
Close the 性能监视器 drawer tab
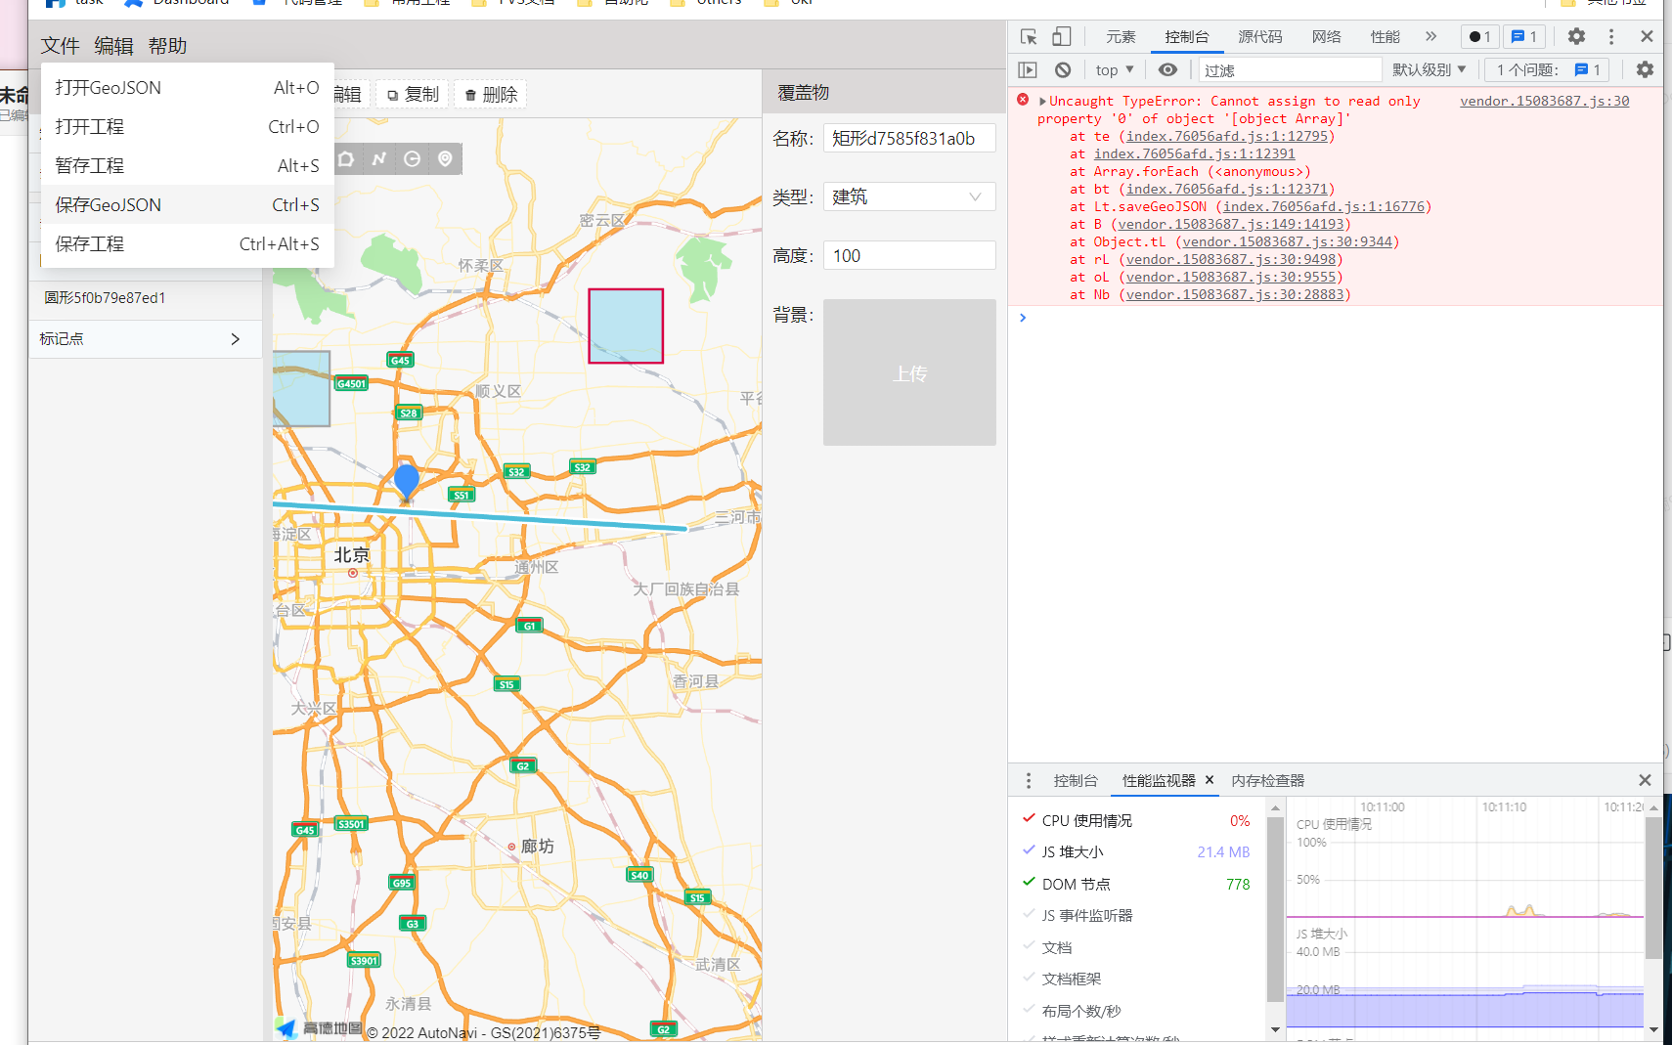pyautogui.click(x=1210, y=780)
